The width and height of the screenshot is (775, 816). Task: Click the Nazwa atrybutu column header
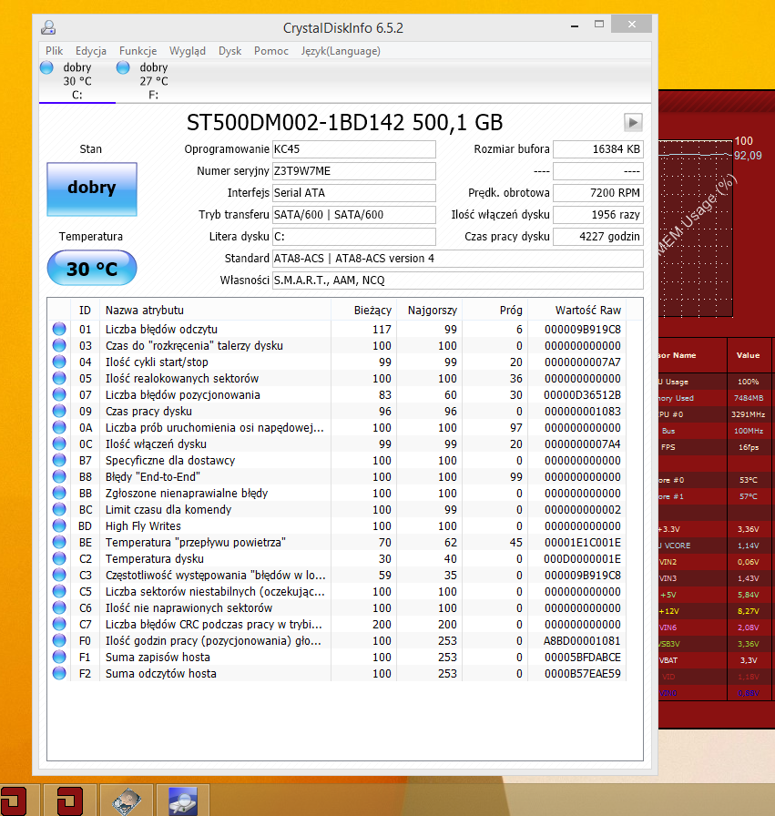tap(216, 311)
